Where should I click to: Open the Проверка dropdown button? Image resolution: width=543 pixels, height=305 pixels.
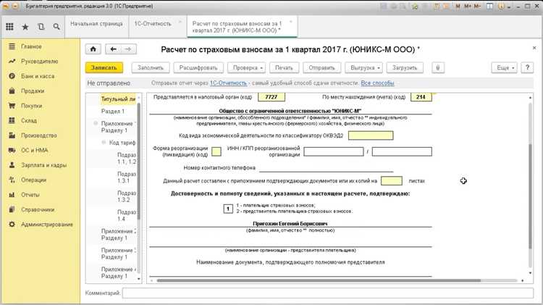247,68
